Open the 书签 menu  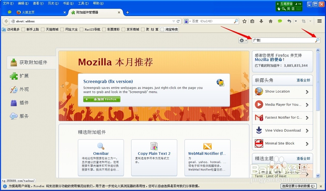coord(68,3)
